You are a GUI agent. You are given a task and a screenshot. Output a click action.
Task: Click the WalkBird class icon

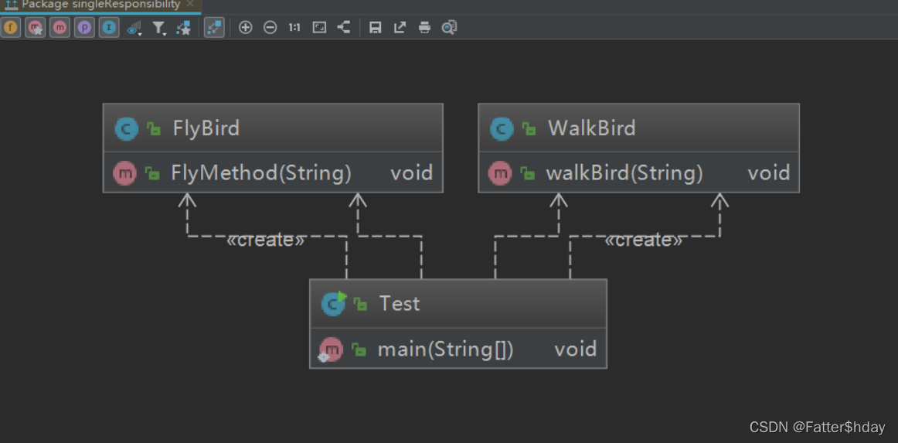coord(502,128)
